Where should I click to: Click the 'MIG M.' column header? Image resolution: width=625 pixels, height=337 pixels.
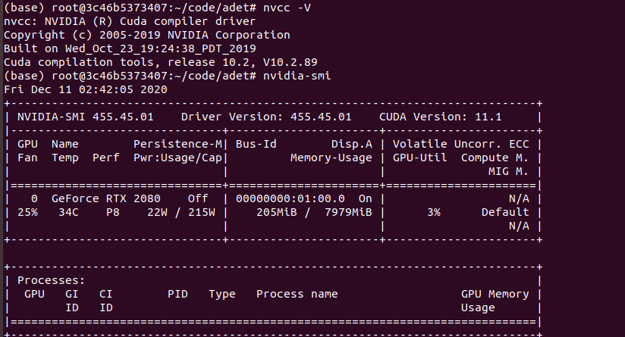508,171
